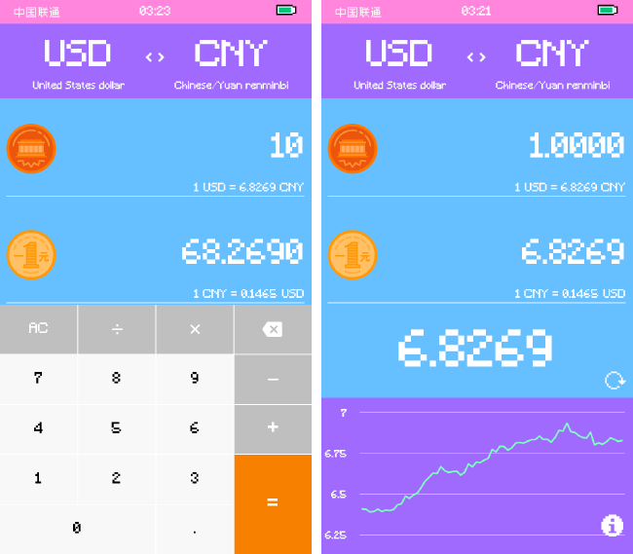The height and width of the screenshot is (554, 633).
Task: Tap the USD amount field showing 10
Action: point(285,146)
